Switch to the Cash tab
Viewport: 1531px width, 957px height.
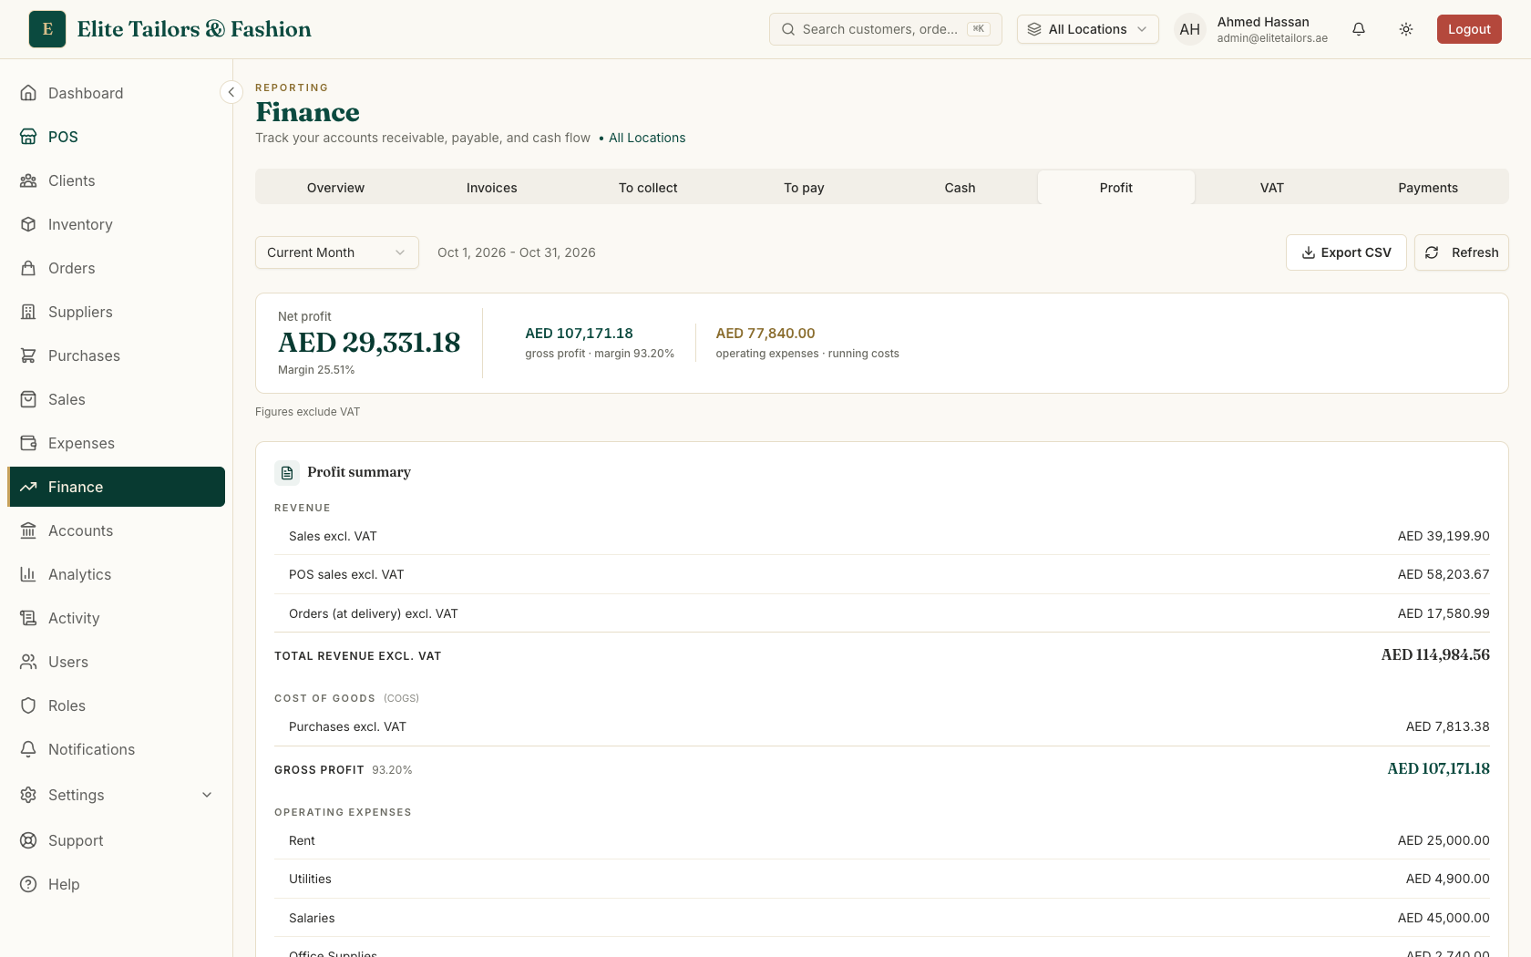[960, 188]
